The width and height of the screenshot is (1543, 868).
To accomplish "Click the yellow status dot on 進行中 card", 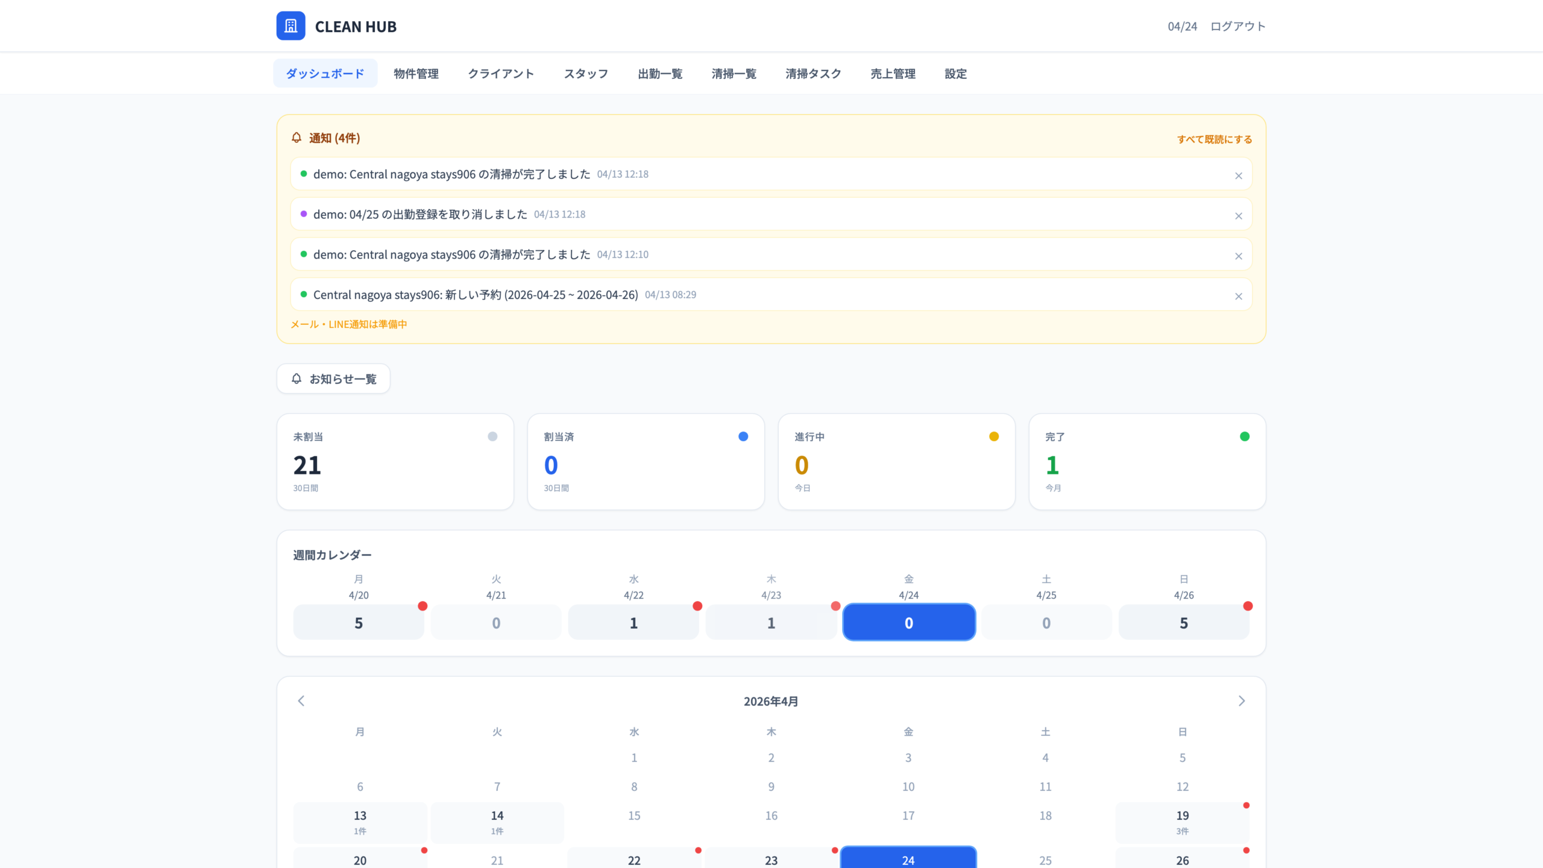I will point(994,436).
